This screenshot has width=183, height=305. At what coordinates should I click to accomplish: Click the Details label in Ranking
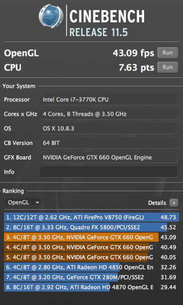(157, 203)
